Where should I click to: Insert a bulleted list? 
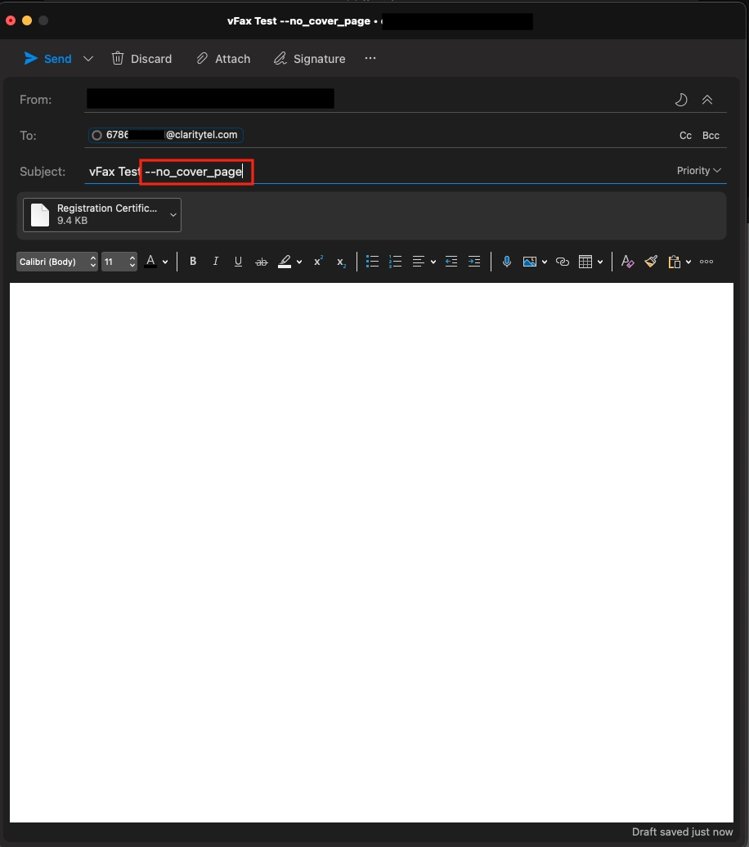pyautogui.click(x=372, y=262)
